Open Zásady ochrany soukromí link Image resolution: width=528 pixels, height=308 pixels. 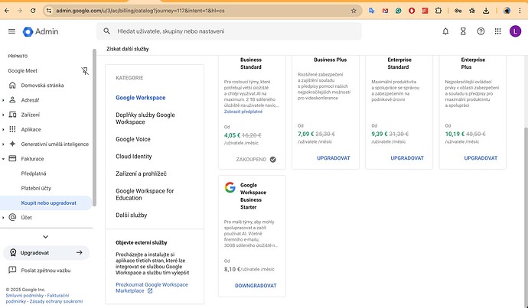(x=56, y=301)
